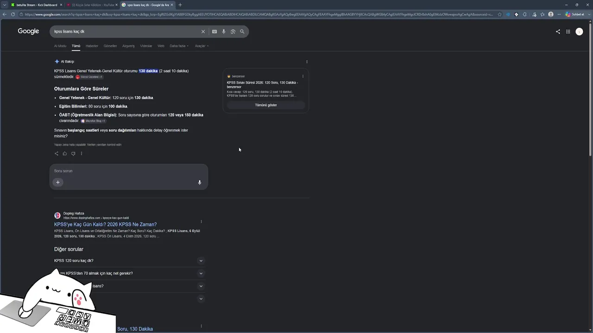Screen dimensions: 593x333
Task: Select the AI Modu search tab
Action: pyautogui.click(x=60, y=46)
